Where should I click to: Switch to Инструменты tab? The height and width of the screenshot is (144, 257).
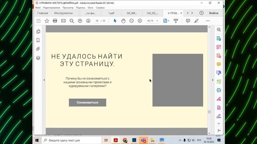(x=63, y=13)
